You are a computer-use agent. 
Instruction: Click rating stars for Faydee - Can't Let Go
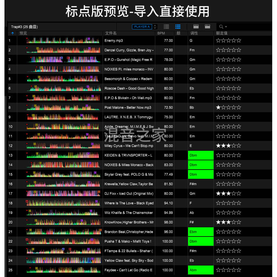(x=229, y=270)
